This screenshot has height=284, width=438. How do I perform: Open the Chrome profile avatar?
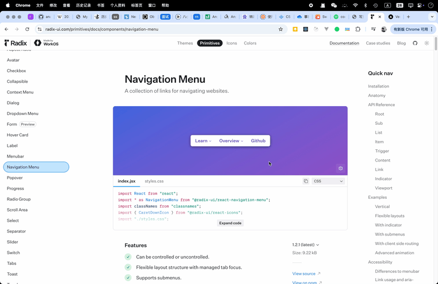(x=384, y=29)
